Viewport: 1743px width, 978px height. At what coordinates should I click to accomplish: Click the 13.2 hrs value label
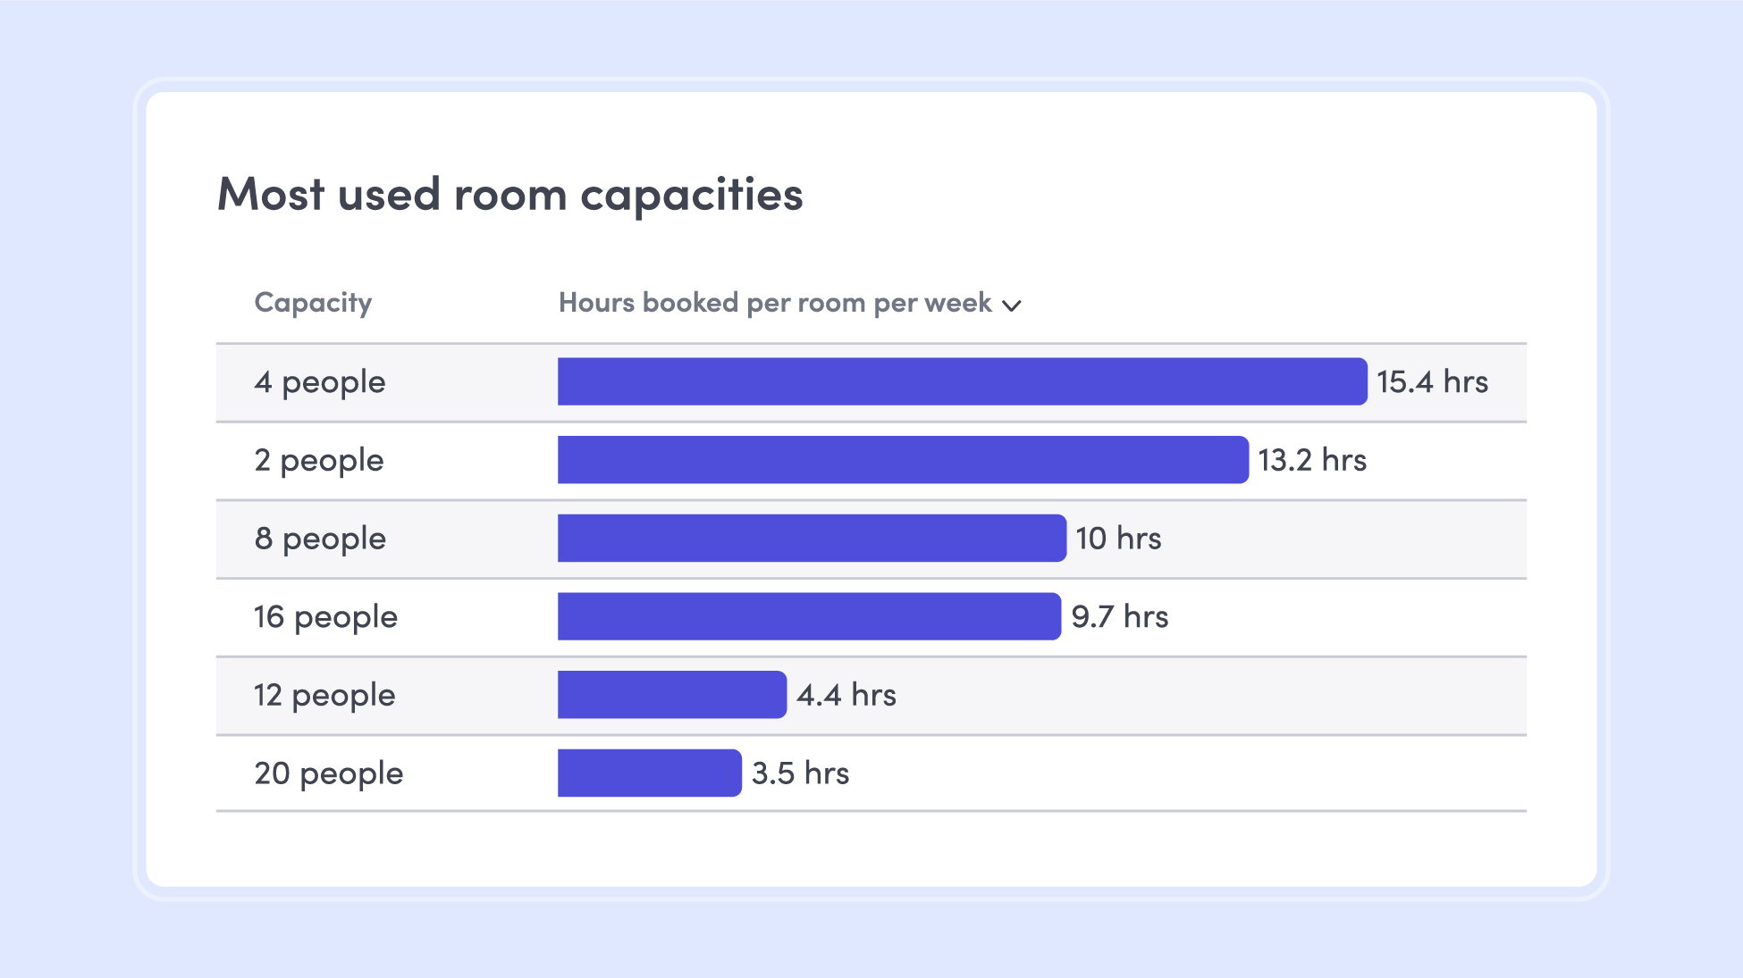tap(1312, 460)
